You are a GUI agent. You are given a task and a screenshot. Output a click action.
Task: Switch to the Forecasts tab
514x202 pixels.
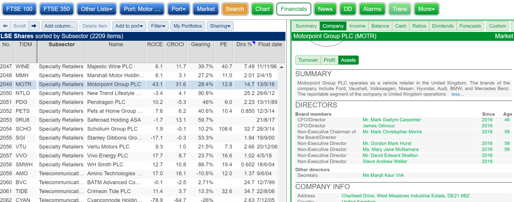[x=470, y=26]
